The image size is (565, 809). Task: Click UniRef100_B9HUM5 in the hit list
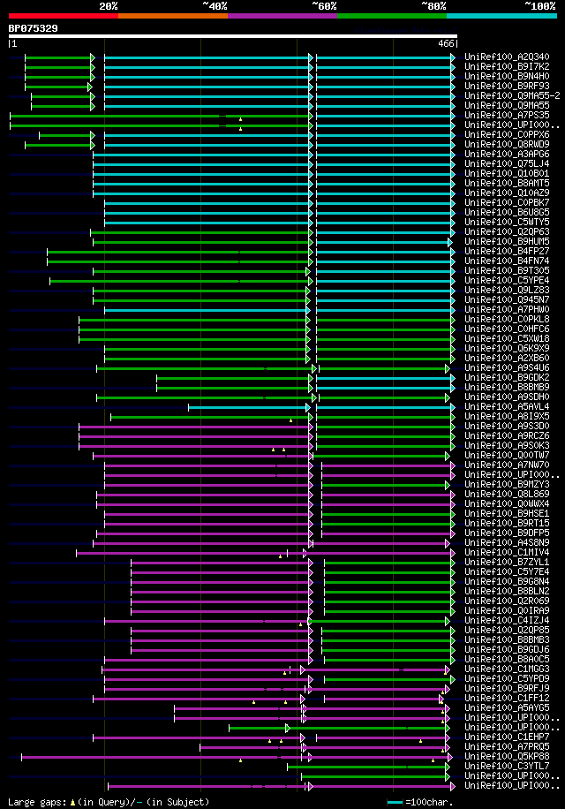pyautogui.click(x=507, y=241)
